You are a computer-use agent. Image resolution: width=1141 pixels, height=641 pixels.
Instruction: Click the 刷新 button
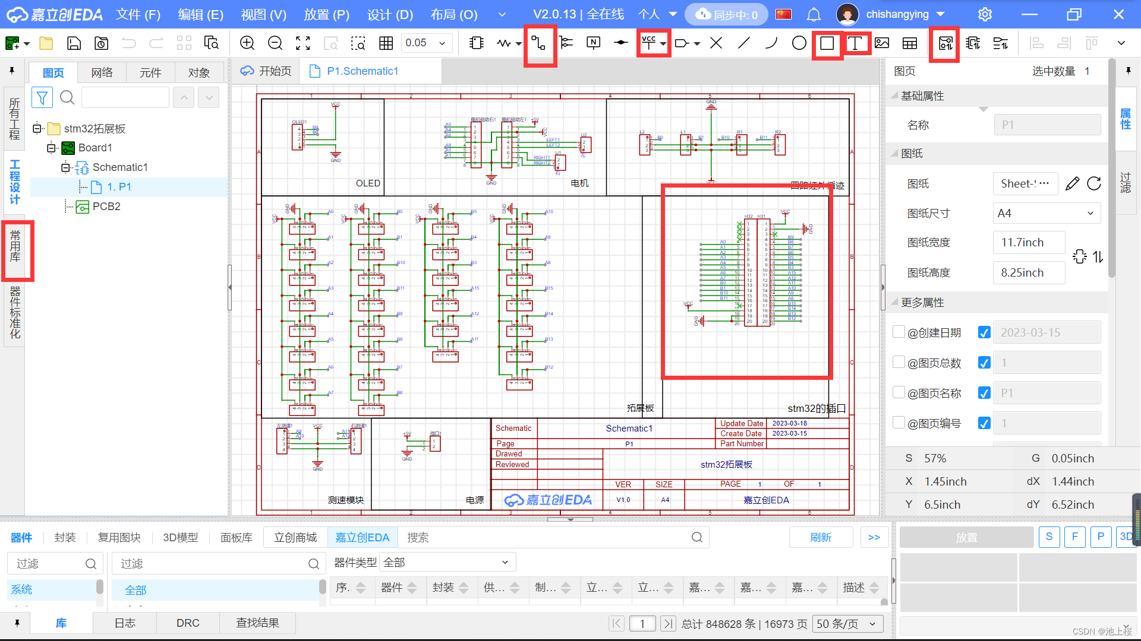pyautogui.click(x=821, y=537)
